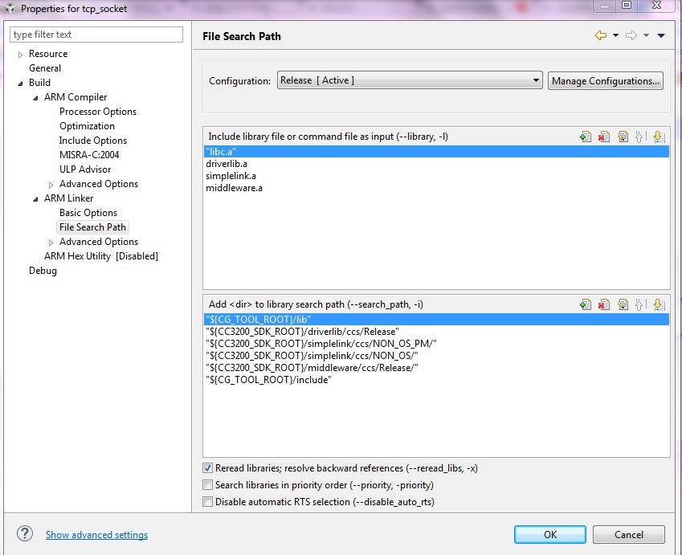The height and width of the screenshot is (555, 682).
Task: Select File Search Path tree item
Action: pyautogui.click(x=92, y=227)
